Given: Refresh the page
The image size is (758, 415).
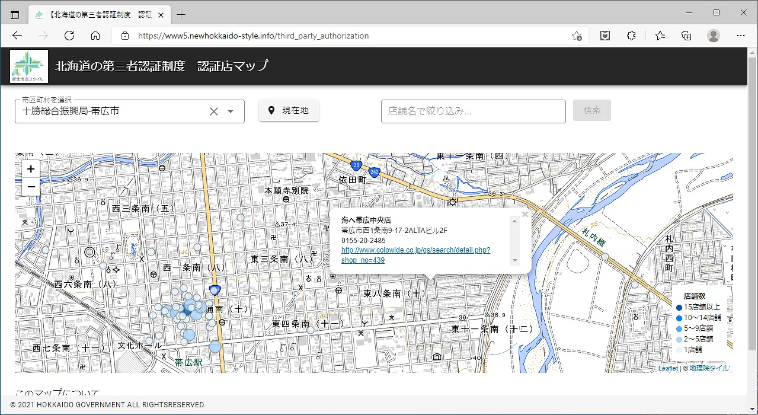Looking at the screenshot, I should point(69,36).
